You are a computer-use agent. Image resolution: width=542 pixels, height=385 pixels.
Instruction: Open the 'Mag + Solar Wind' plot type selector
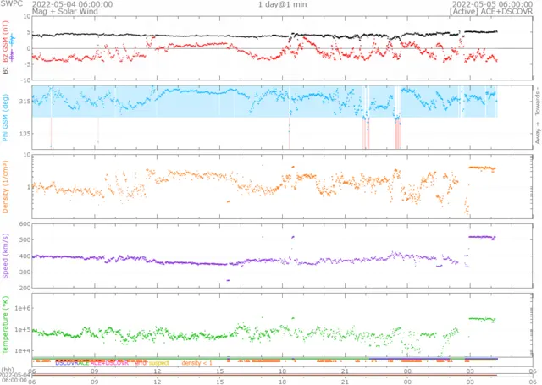tap(65, 12)
